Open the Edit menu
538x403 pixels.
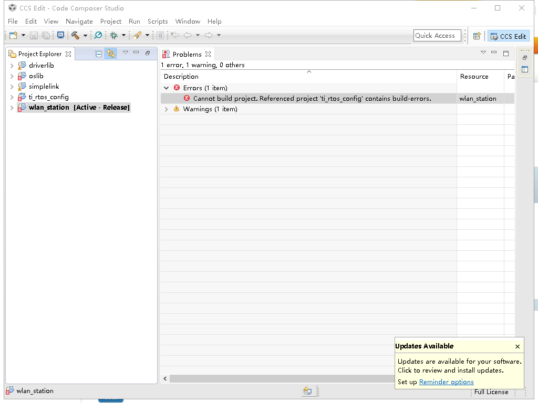[31, 21]
